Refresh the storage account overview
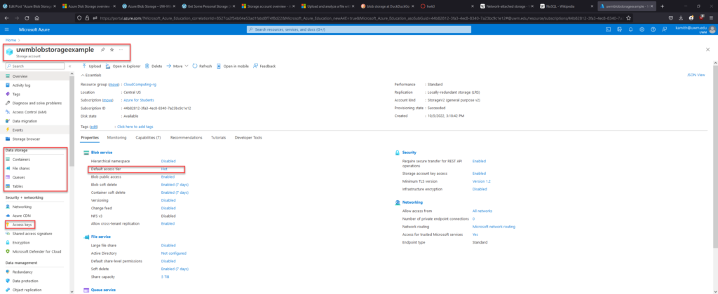The height and width of the screenshot is (294, 718). [202, 66]
